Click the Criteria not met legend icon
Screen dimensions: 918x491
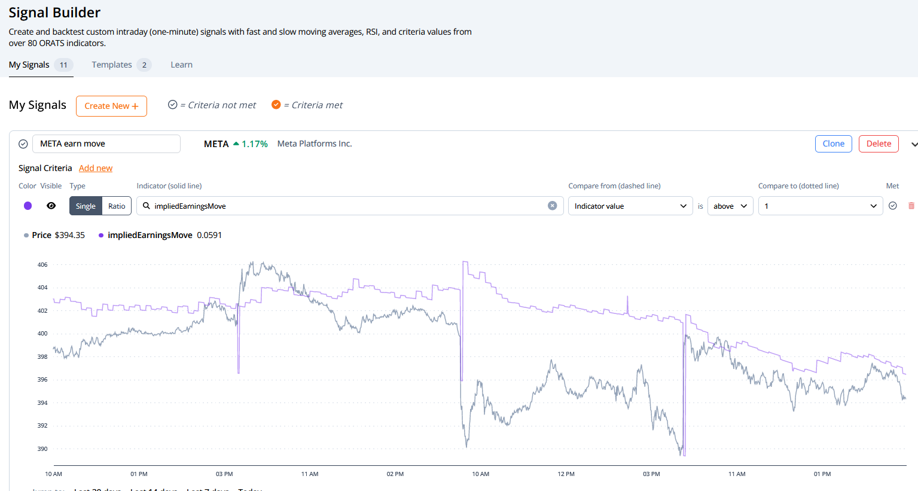pyautogui.click(x=173, y=105)
